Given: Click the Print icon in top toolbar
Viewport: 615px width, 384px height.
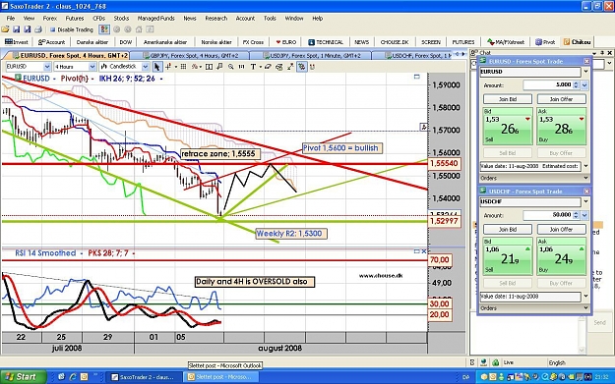Looking at the screenshot, I should point(38,29).
